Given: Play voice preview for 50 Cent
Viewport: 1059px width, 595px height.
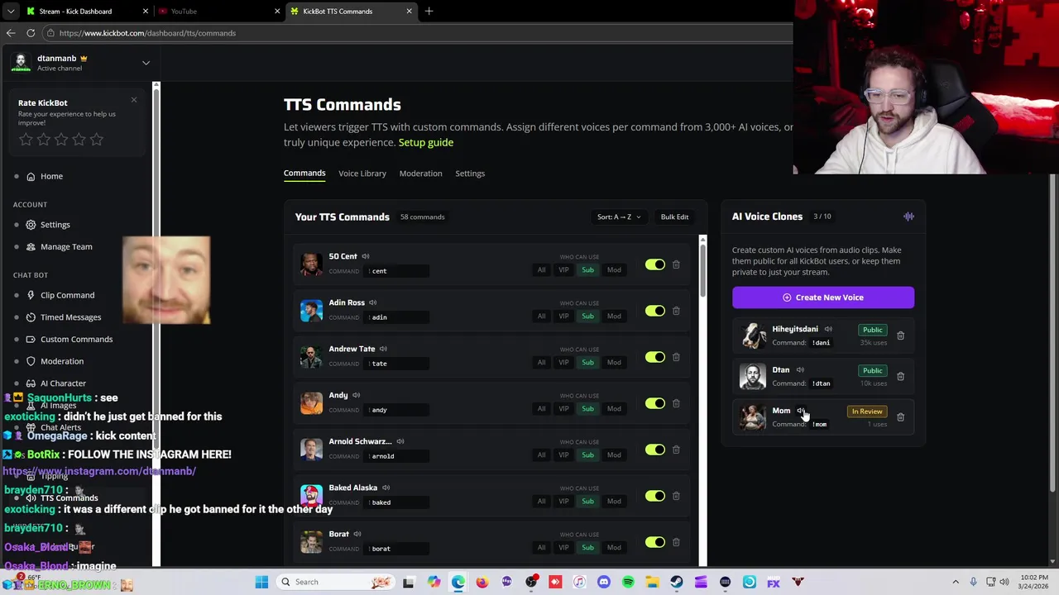Looking at the screenshot, I should 366,256.
